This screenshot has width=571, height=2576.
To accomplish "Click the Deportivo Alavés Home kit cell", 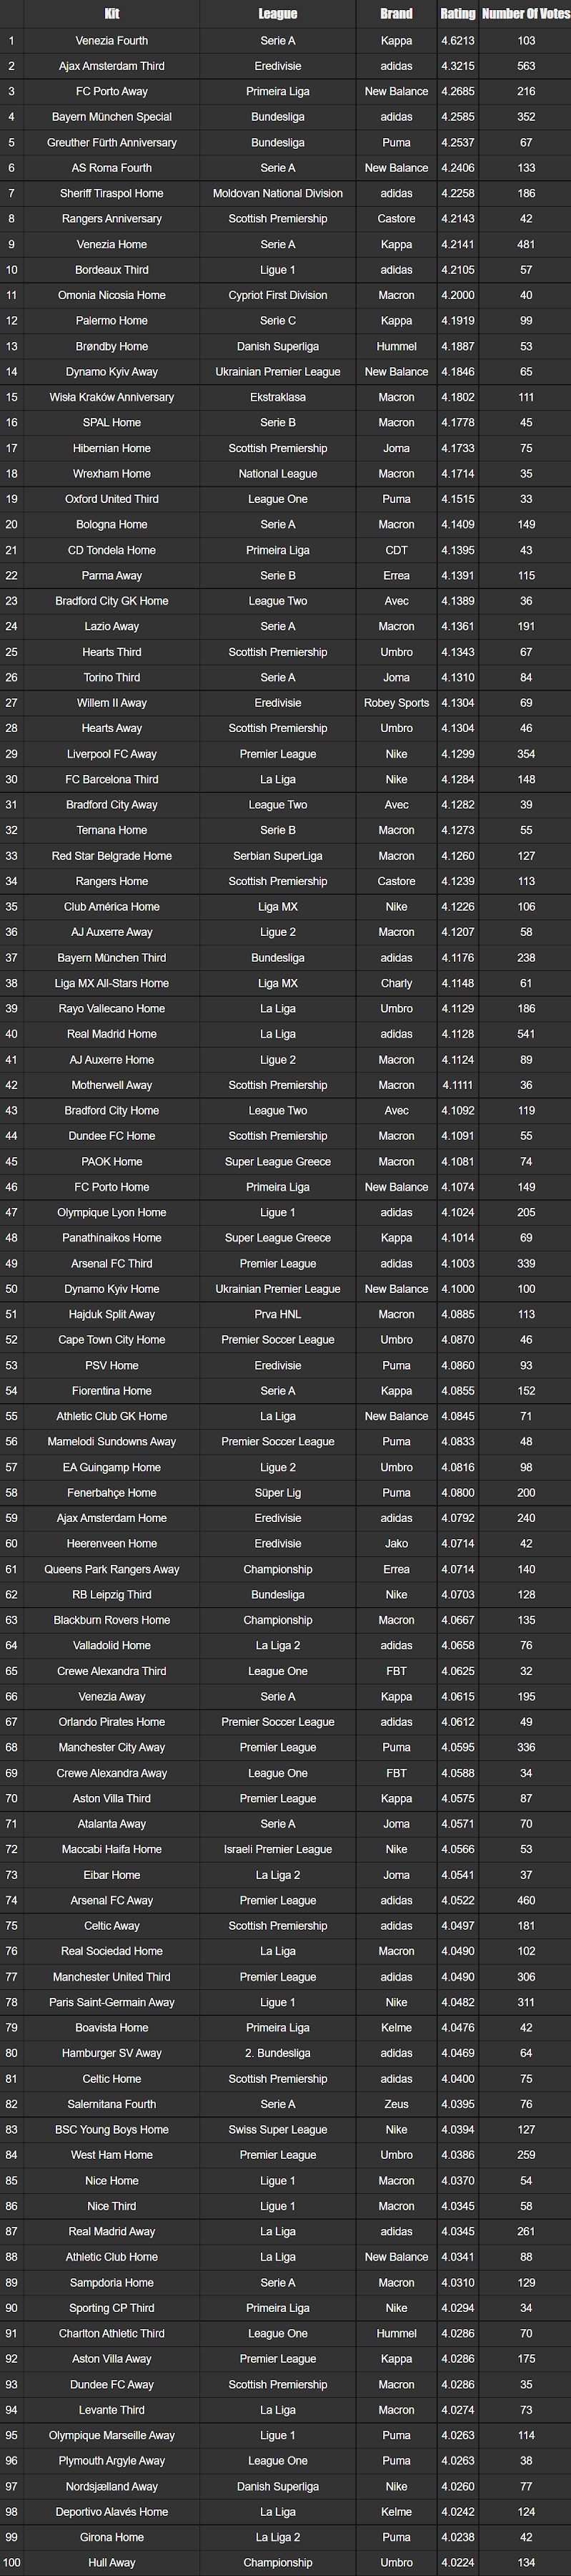I will (x=111, y=2512).
